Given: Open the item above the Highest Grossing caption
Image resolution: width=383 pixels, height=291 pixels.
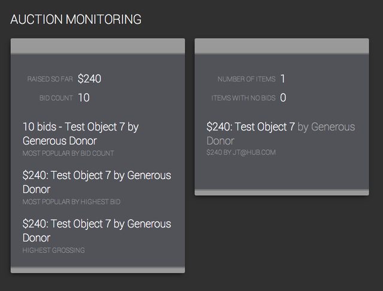Looking at the screenshot, I should click(96, 231).
